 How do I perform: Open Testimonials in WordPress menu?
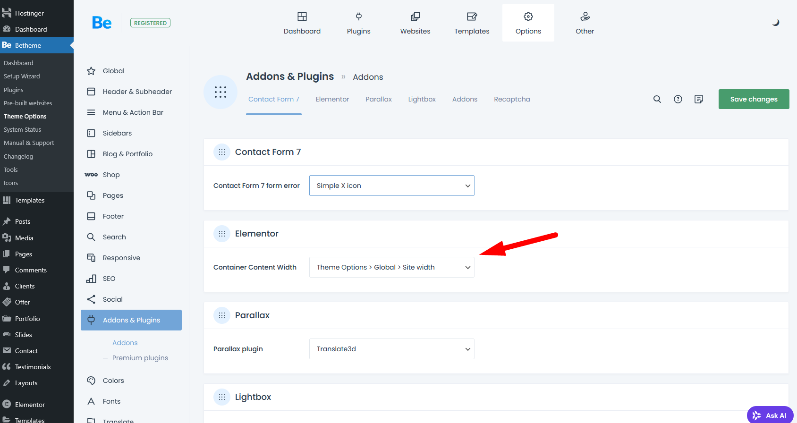[x=37, y=367]
